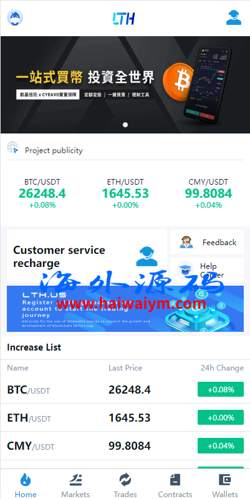Image resolution: width=250 pixels, height=499 pixels.
Task: Select the CMY/USDT row in Increase List
Action: click(125, 445)
